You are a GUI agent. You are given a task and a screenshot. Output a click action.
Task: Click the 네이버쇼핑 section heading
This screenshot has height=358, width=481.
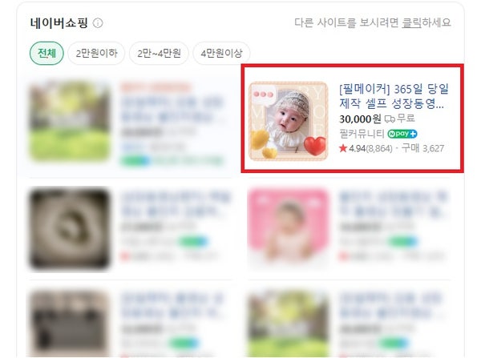point(59,23)
